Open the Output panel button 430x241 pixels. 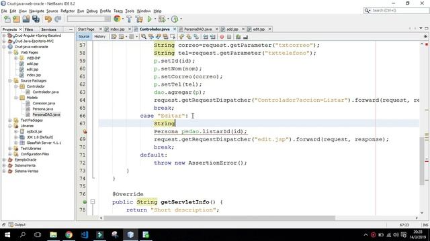click(17, 225)
